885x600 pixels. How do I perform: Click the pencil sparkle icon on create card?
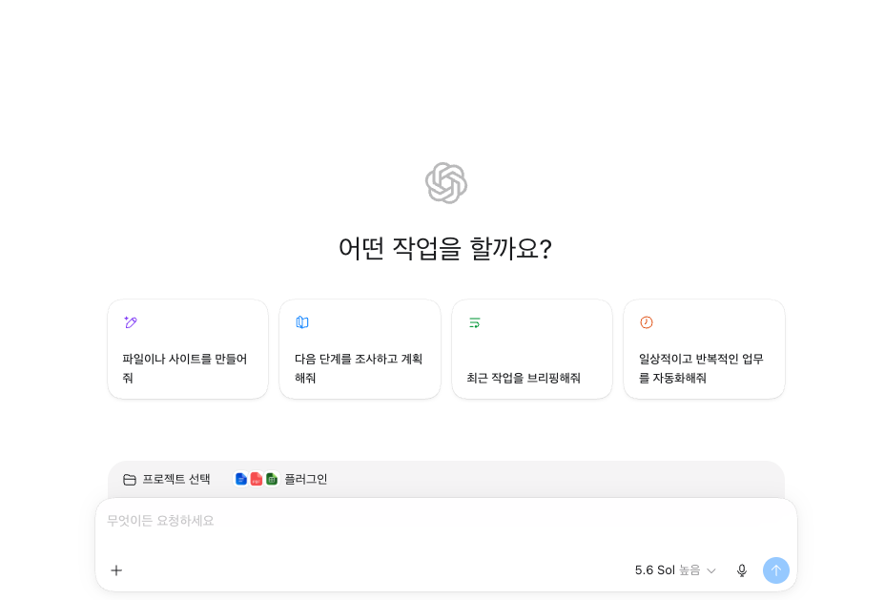click(131, 322)
